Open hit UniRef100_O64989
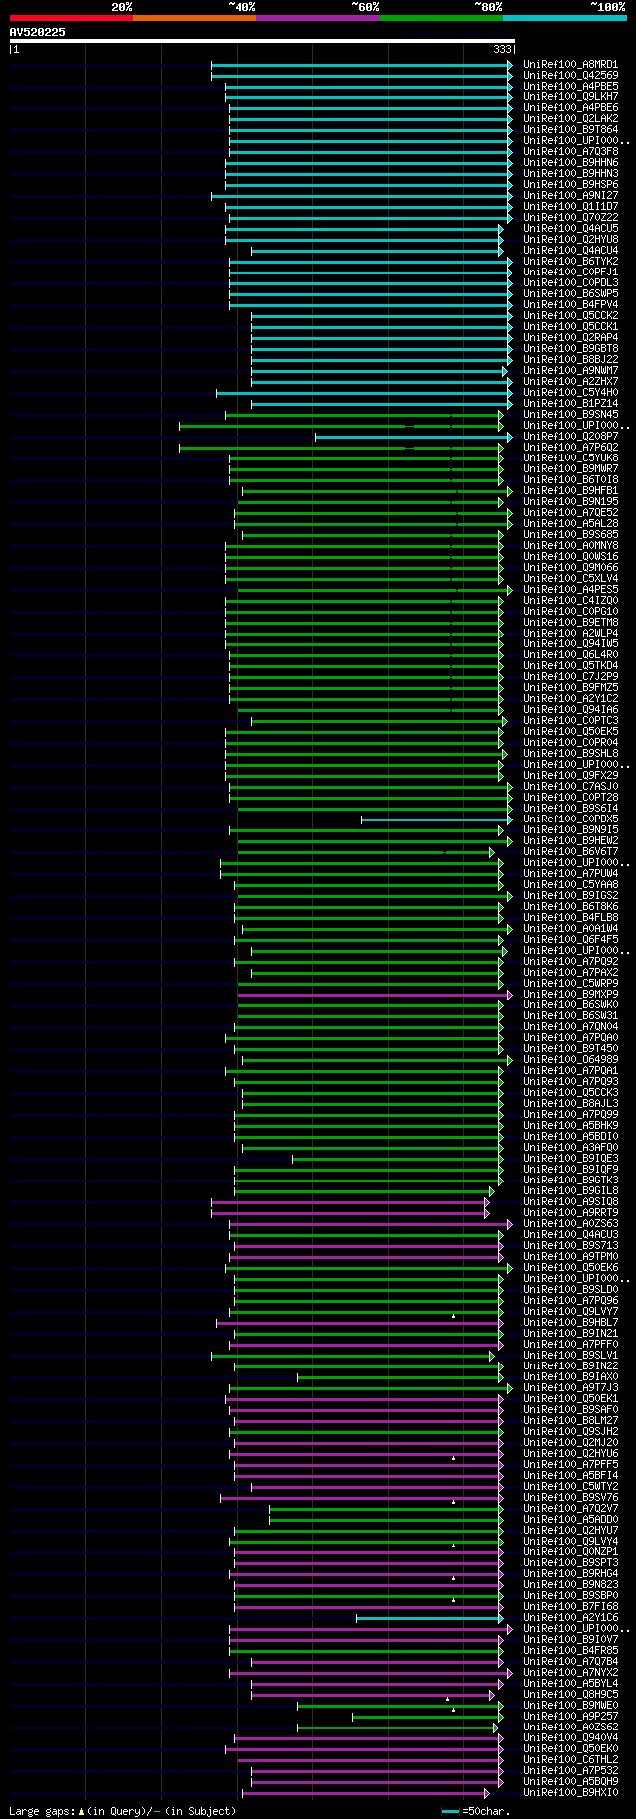This screenshot has height=1819, width=636. pos(570,1060)
